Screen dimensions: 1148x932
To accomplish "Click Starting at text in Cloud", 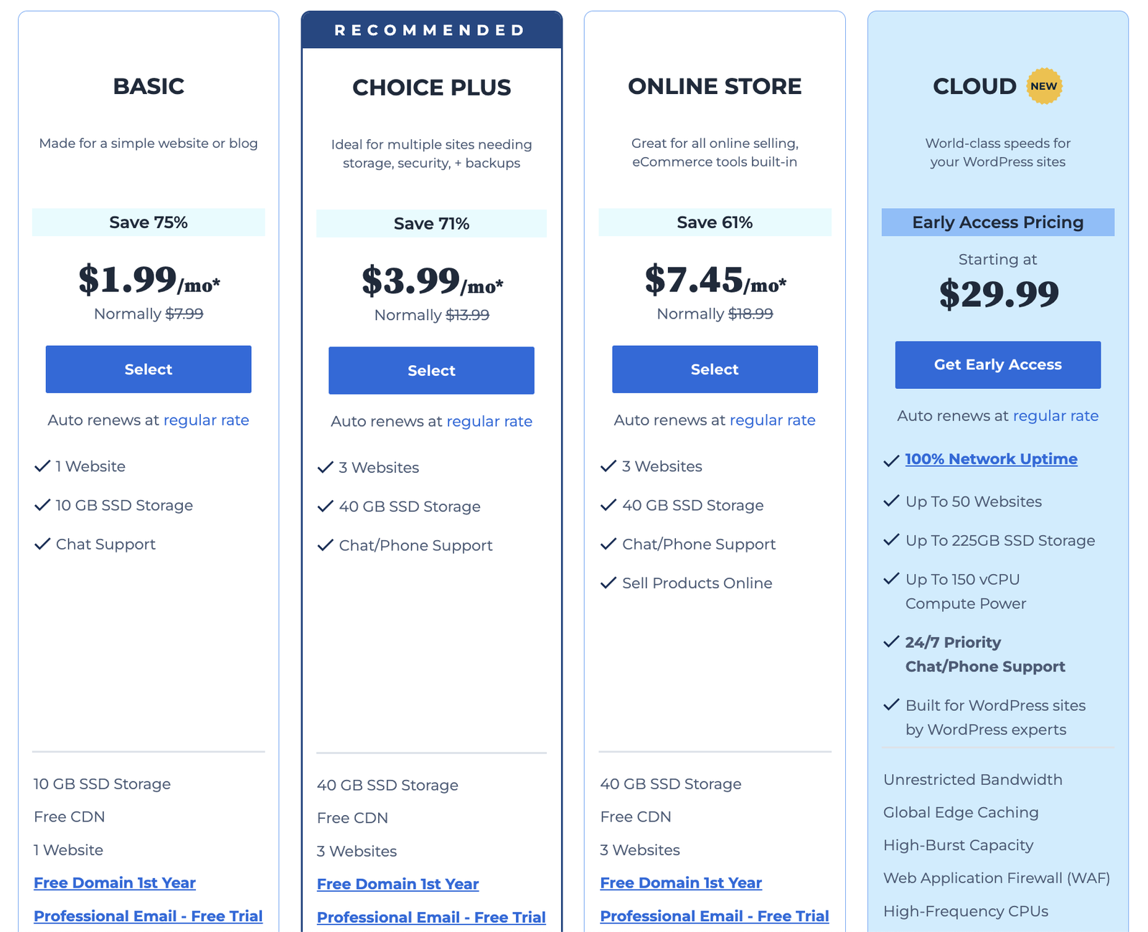I will (998, 260).
